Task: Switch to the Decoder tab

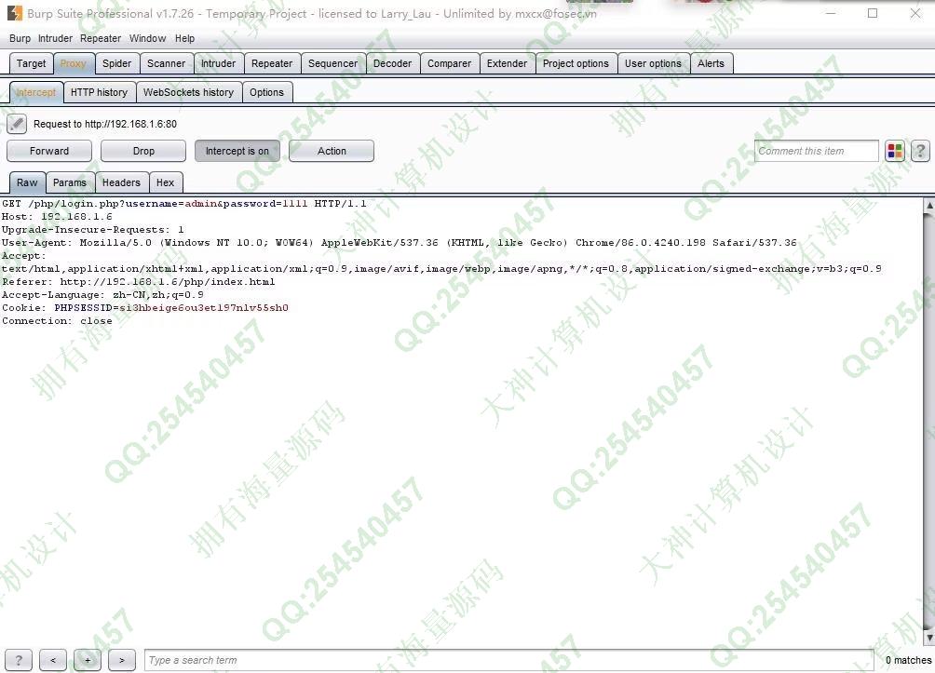Action: click(x=392, y=63)
